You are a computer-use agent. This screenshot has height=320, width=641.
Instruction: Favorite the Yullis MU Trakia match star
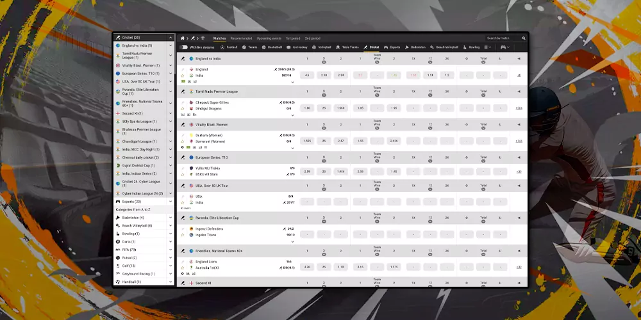pos(183,174)
